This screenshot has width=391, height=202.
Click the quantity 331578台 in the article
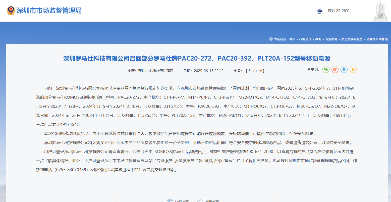(173, 107)
